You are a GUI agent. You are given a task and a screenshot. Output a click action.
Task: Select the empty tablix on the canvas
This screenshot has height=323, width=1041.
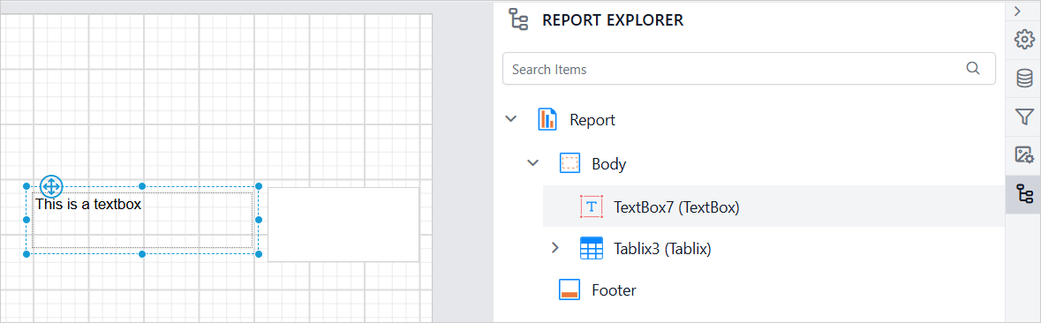click(x=343, y=224)
